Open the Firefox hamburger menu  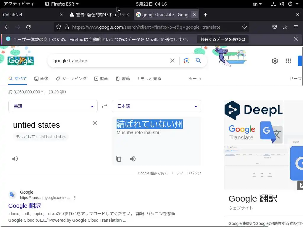coord(296,27)
